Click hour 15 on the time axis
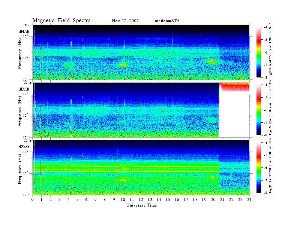The height and width of the screenshot is (229, 297). [168, 199]
